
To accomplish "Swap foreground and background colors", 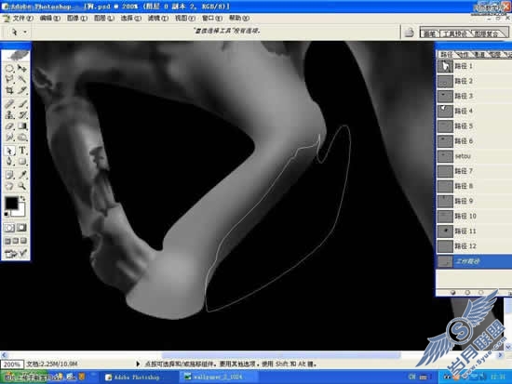I will 23,198.
